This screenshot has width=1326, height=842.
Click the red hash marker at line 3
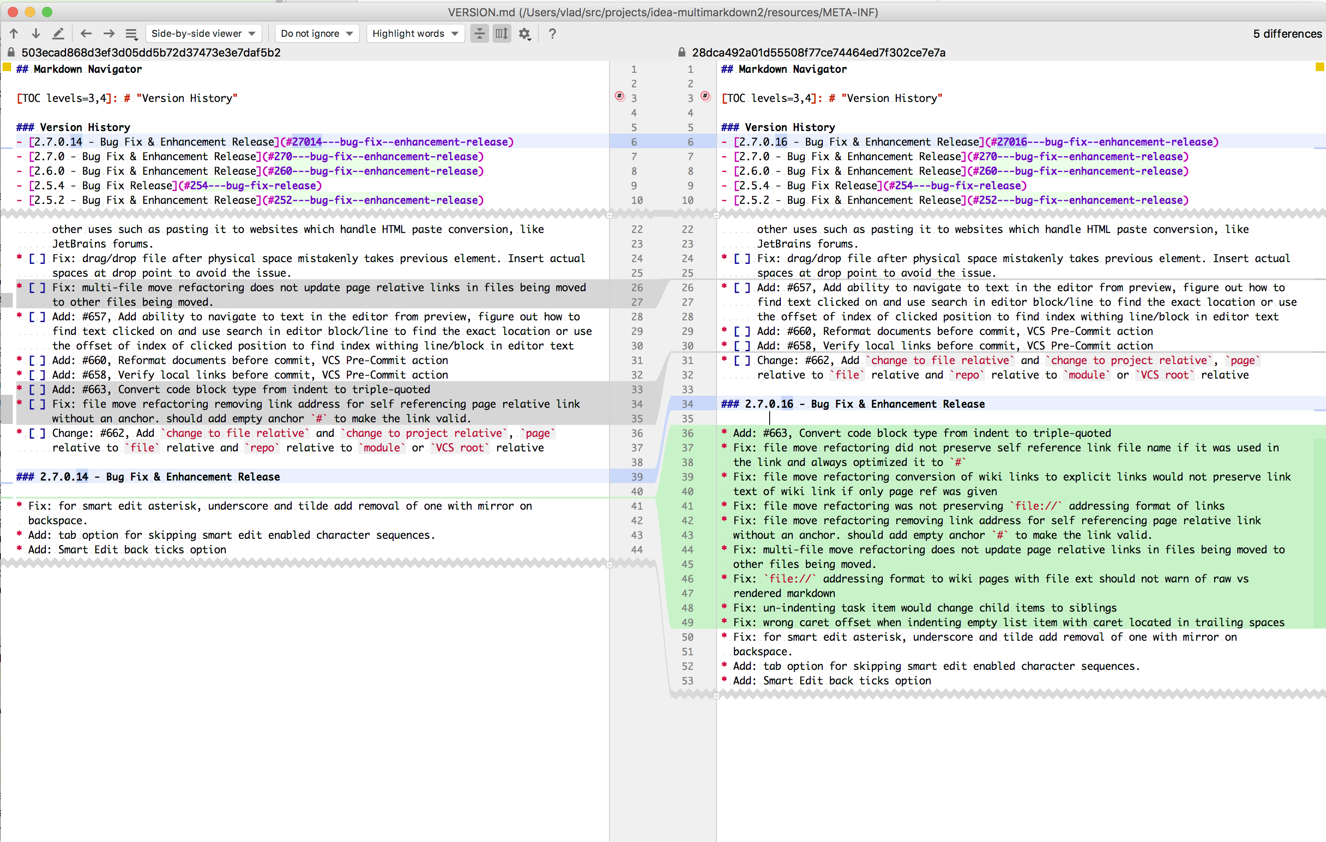(x=620, y=96)
